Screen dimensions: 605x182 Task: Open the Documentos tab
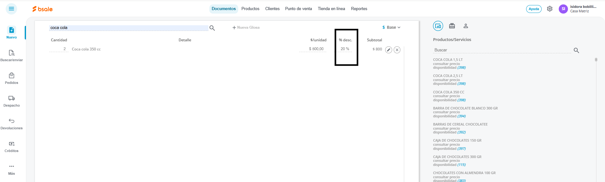[x=224, y=9]
